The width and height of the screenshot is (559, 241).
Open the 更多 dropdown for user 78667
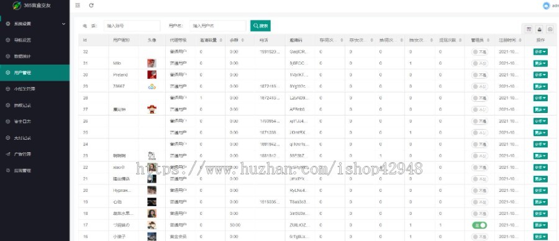[x=540, y=86]
